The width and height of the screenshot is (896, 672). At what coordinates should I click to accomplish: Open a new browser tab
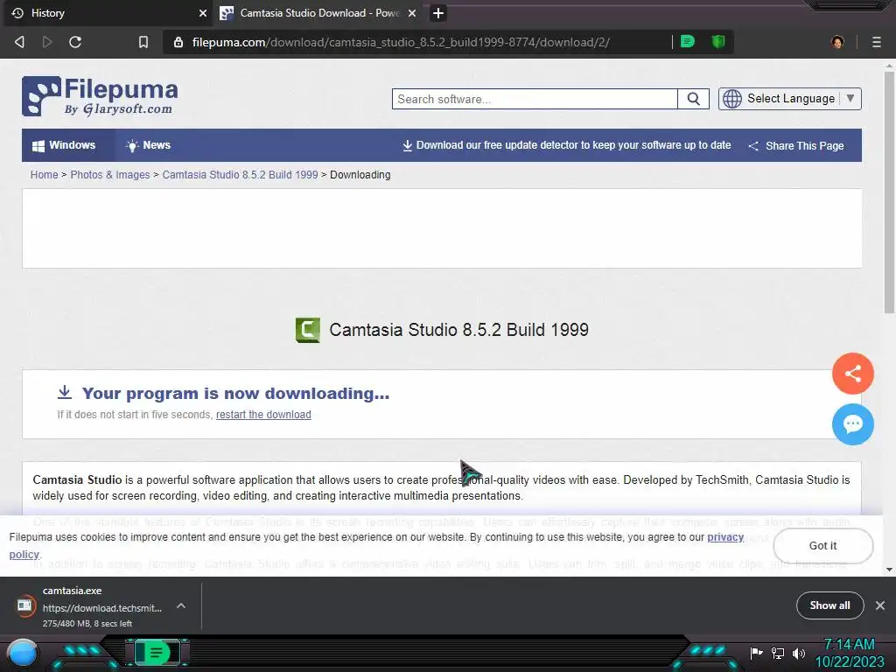(438, 13)
